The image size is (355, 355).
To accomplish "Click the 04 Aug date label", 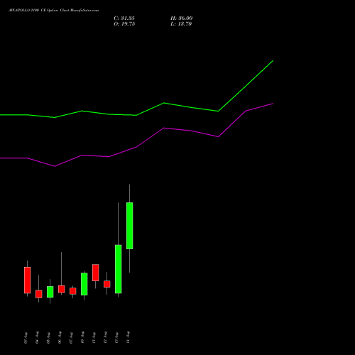I will [x=37, y=338].
